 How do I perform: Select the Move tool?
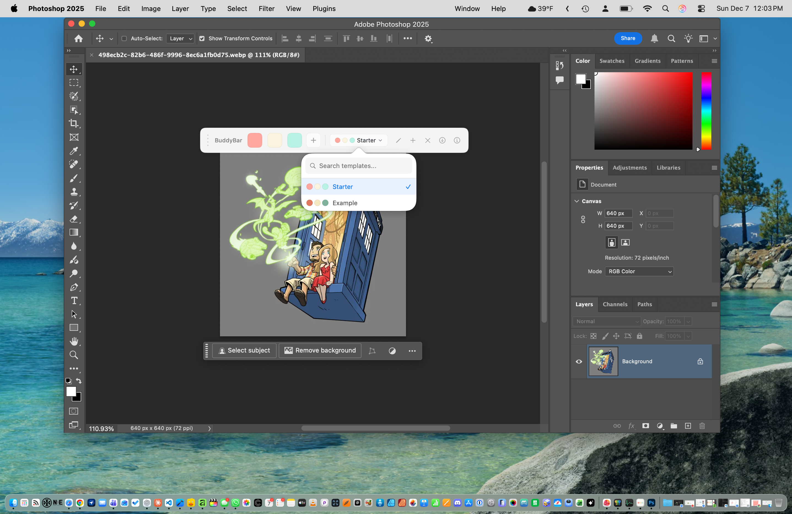tap(74, 69)
